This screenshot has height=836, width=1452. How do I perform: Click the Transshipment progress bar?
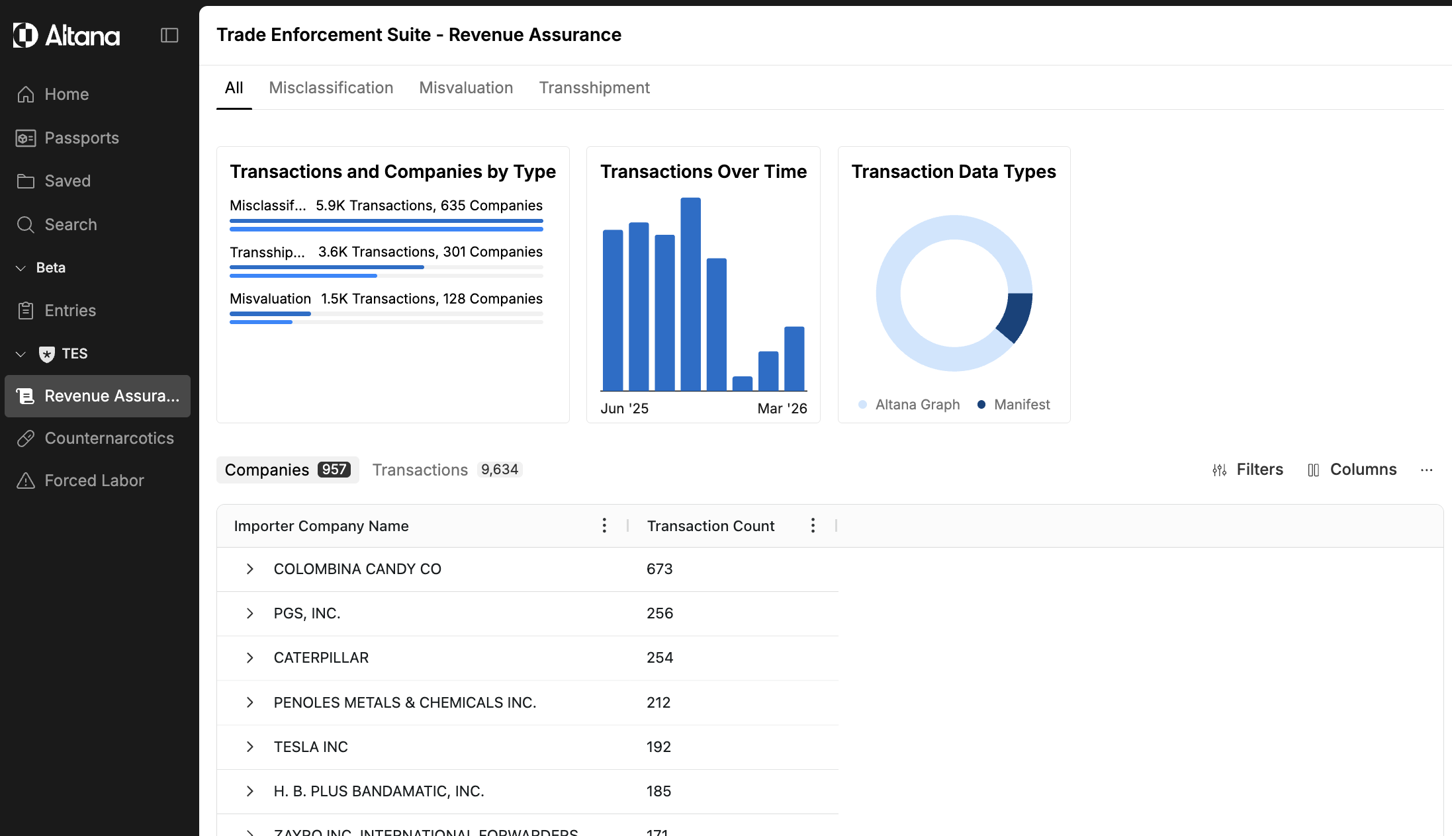386,271
